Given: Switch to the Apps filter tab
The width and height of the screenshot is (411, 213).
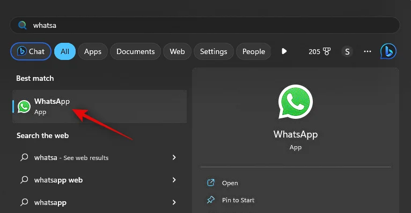Looking at the screenshot, I should click(x=93, y=51).
